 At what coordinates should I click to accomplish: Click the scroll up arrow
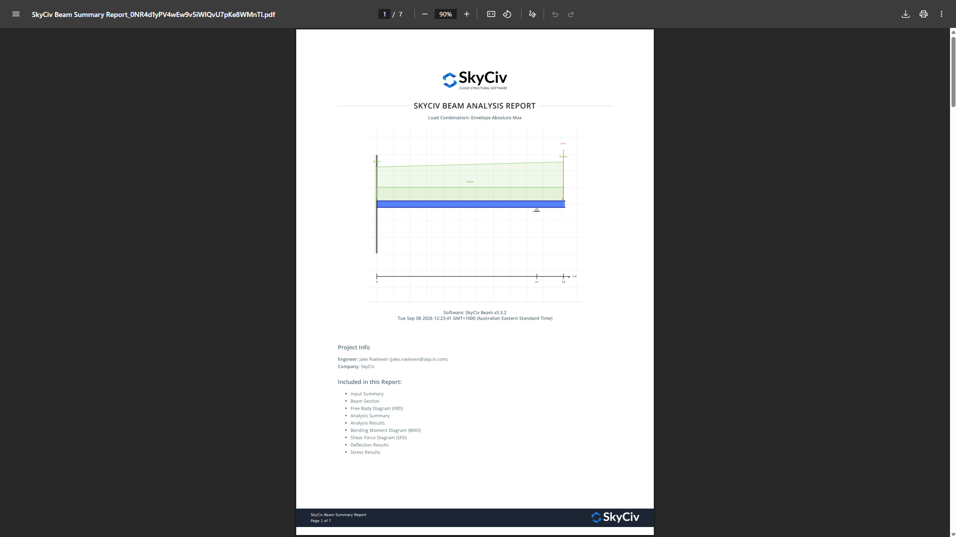coord(954,31)
